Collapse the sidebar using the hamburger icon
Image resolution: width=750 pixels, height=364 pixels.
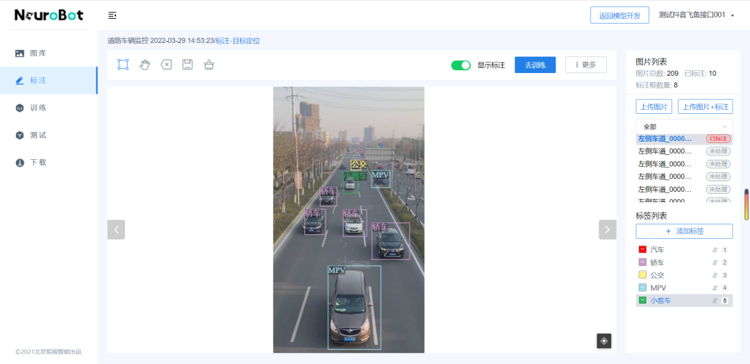112,16
